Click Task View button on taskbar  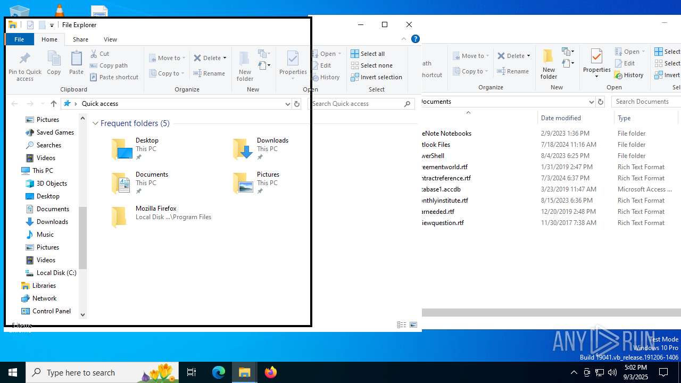coord(192,372)
